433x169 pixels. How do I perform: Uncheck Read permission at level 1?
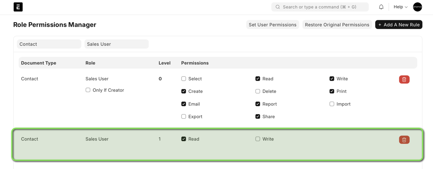pos(184,139)
